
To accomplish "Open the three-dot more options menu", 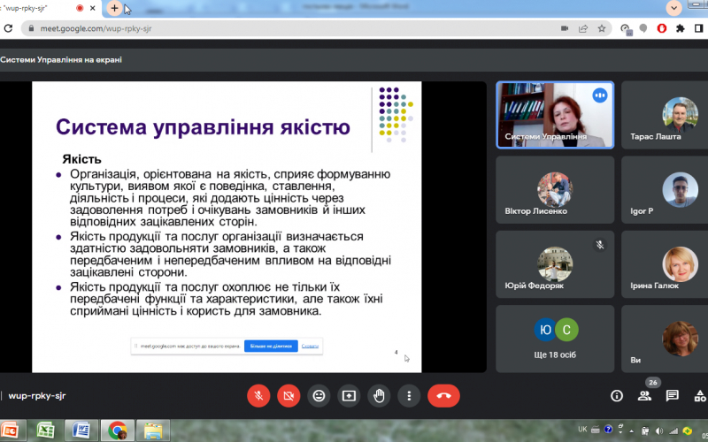I will [x=409, y=396].
